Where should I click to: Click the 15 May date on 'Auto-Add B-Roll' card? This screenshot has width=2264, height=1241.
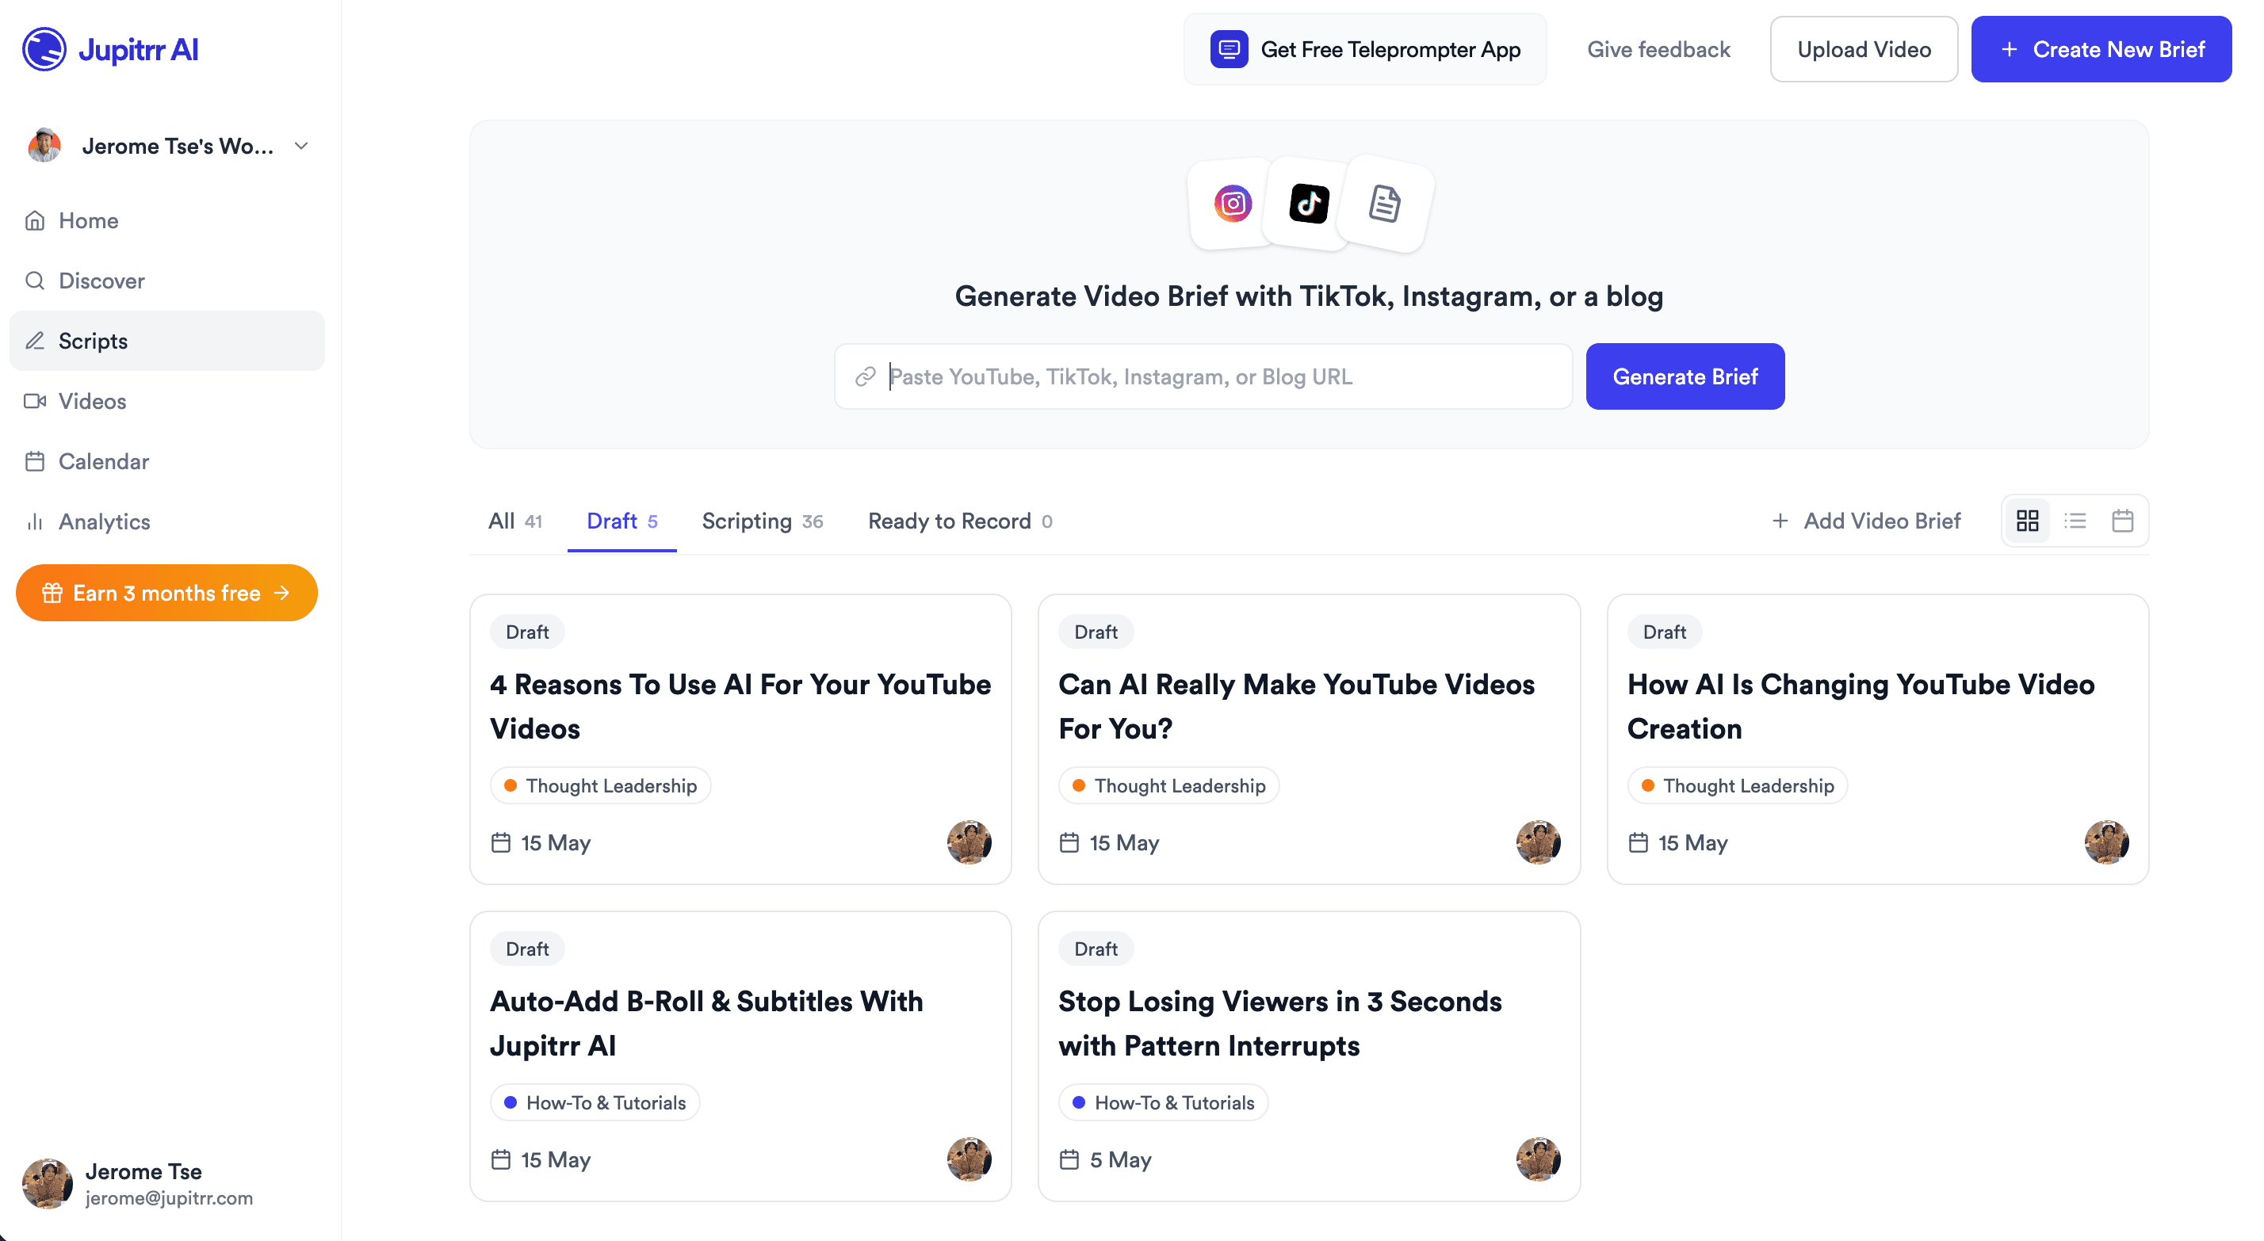click(541, 1161)
